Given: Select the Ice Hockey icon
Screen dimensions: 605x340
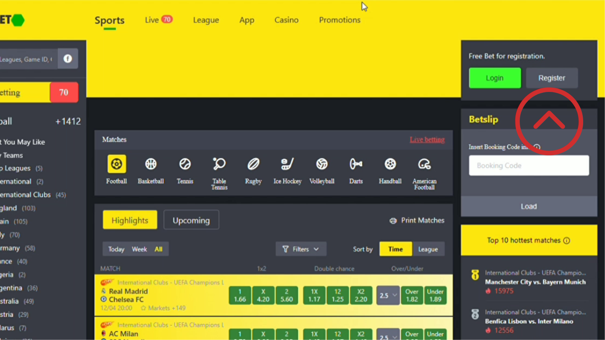Looking at the screenshot, I should pyautogui.click(x=287, y=164).
